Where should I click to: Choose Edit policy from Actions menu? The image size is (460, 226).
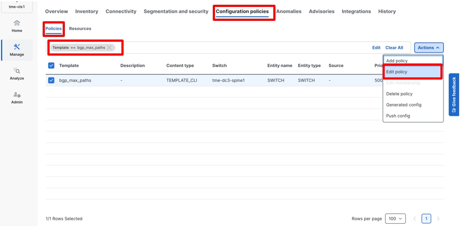pos(413,72)
